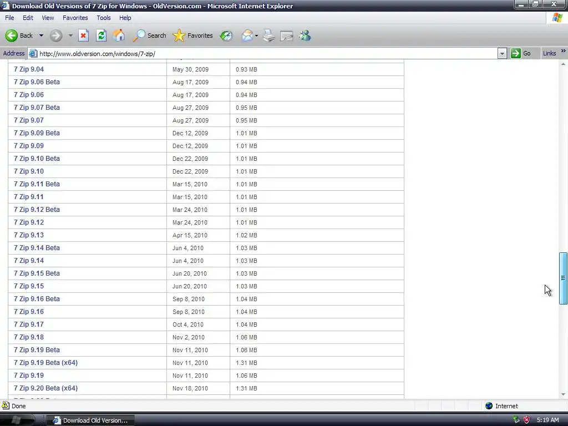Open the 7 Zip 9.06 Beta link
Viewport: 568px width, 426px height.
37,82
